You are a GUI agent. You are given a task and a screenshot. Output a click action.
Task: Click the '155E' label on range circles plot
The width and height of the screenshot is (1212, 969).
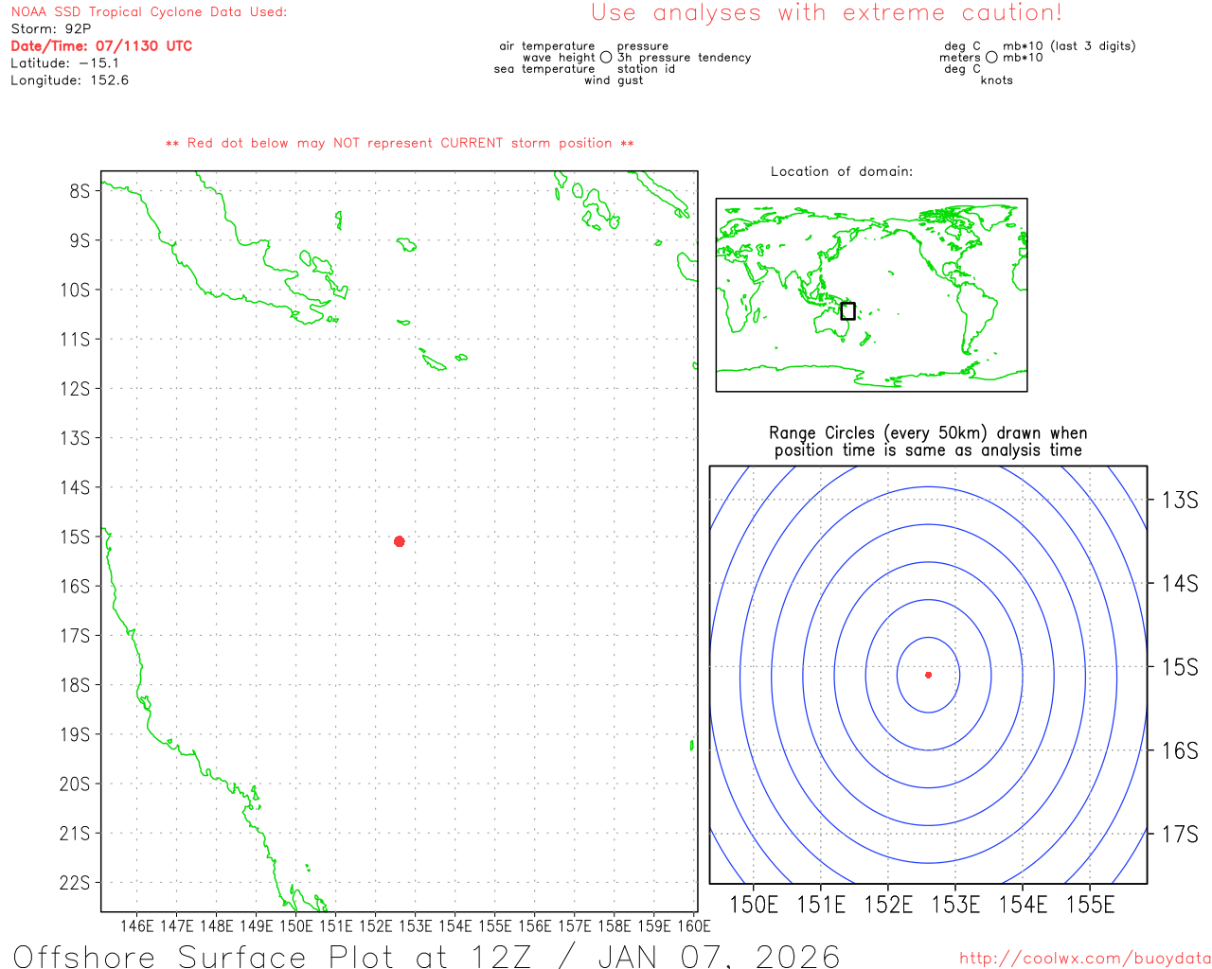pyautogui.click(x=1091, y=905)
